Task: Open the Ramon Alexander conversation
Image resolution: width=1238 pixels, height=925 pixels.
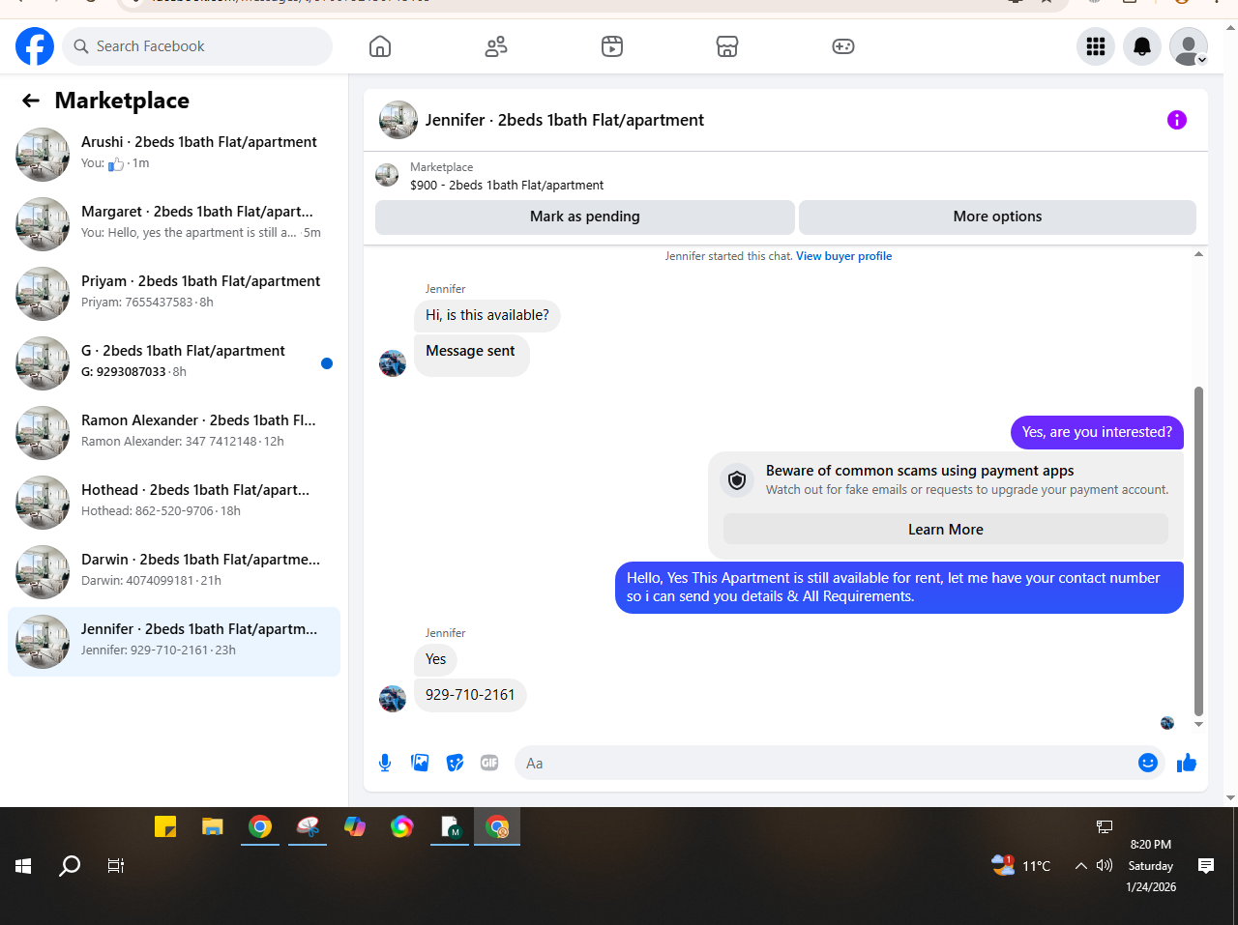Action: (174, 433)
